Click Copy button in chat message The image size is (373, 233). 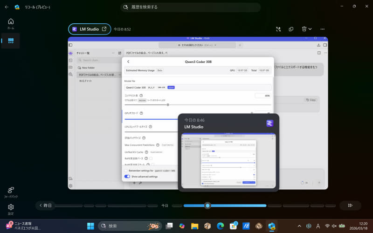tap(311, 100)
